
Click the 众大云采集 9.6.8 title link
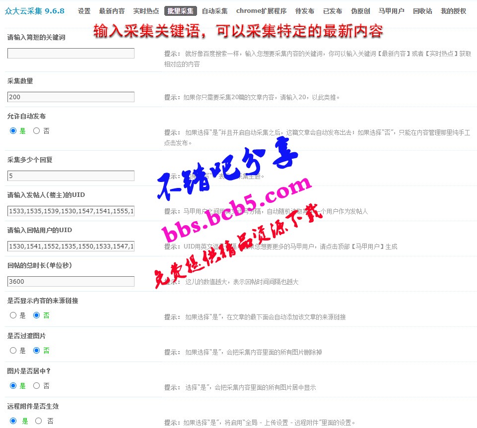tap(35, 11)
